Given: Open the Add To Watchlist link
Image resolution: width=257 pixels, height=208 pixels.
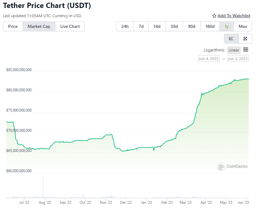Looking at the screenshot, I should pos(234,16).
